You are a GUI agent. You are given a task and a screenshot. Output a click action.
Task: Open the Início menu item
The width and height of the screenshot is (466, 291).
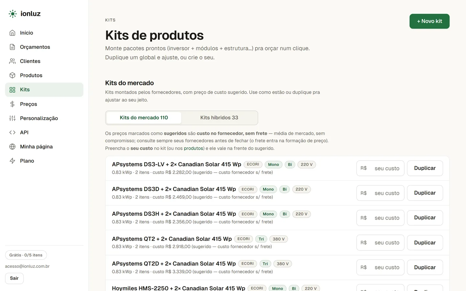44,33
